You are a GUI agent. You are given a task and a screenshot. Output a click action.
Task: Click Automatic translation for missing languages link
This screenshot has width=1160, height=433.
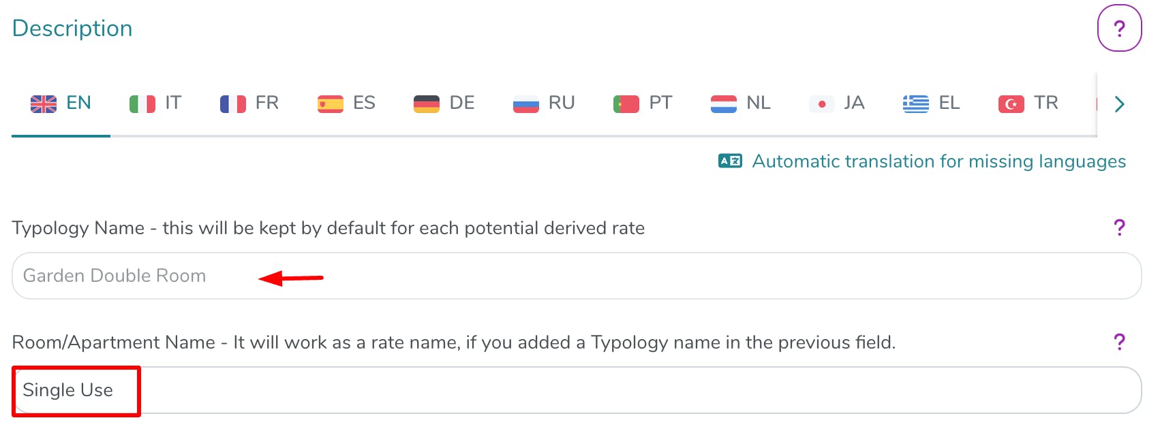(x=938, y=161)
